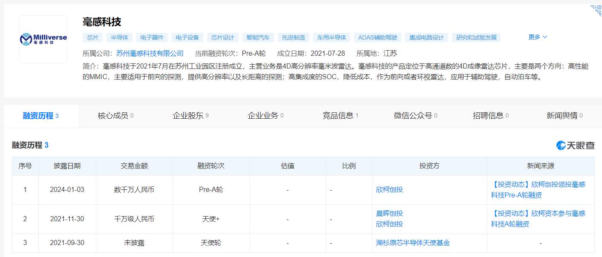Select the 智能汽车 tag
Viewport: 602px width, 257px height.
tap(258, 37)
